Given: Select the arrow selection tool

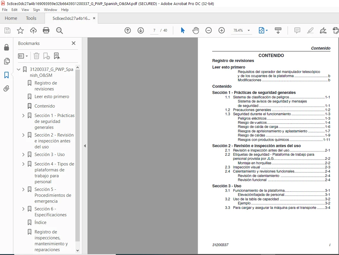Looking at the screenshot, I should point(183,30).
